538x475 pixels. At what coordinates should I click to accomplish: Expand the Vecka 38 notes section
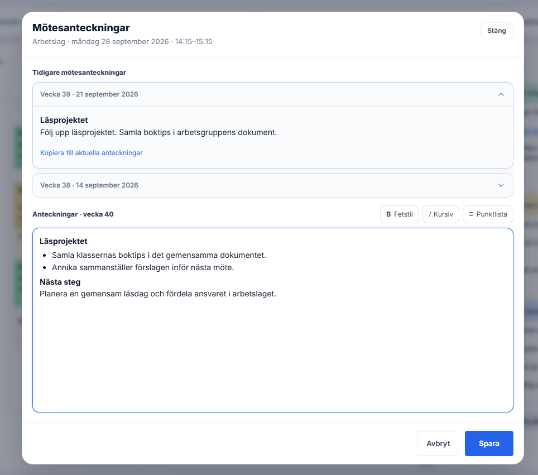tap(273, 185)
